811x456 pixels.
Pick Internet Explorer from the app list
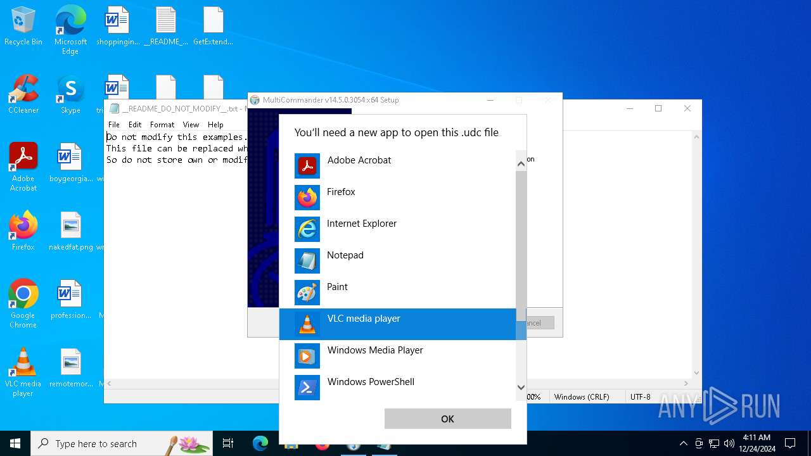coord(398,229)
